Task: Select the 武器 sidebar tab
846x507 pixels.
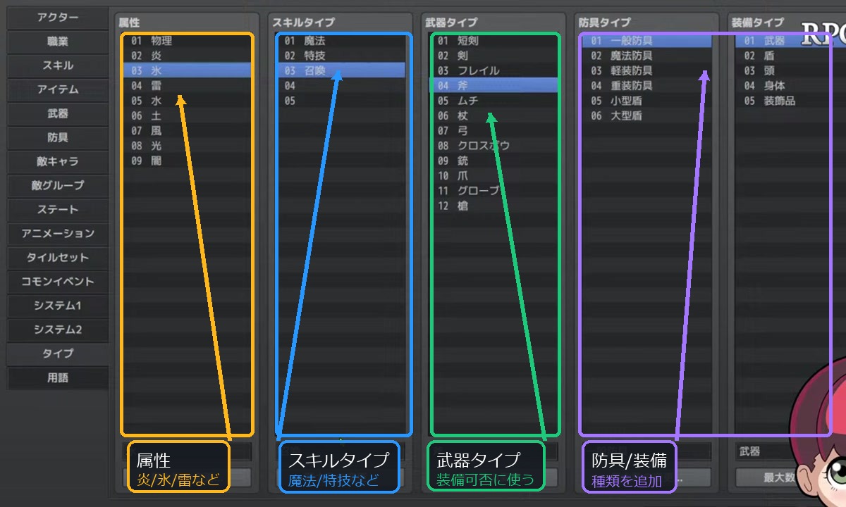Action: coord(58,113)
